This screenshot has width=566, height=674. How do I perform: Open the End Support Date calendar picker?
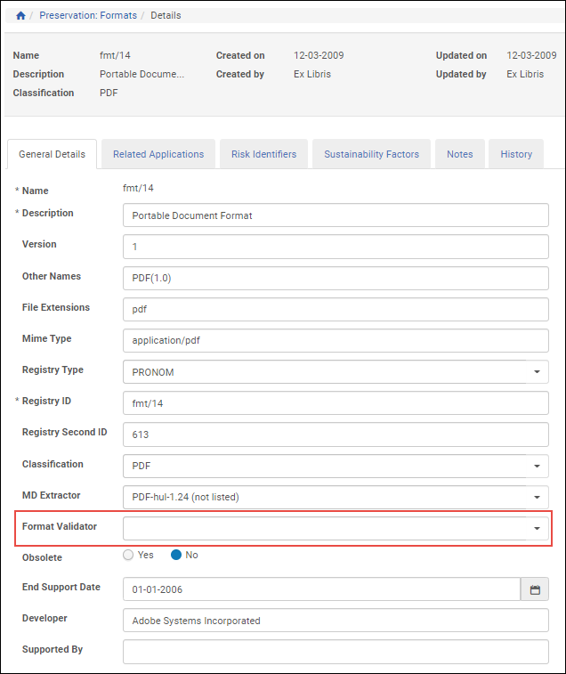[x=535, y=589]
